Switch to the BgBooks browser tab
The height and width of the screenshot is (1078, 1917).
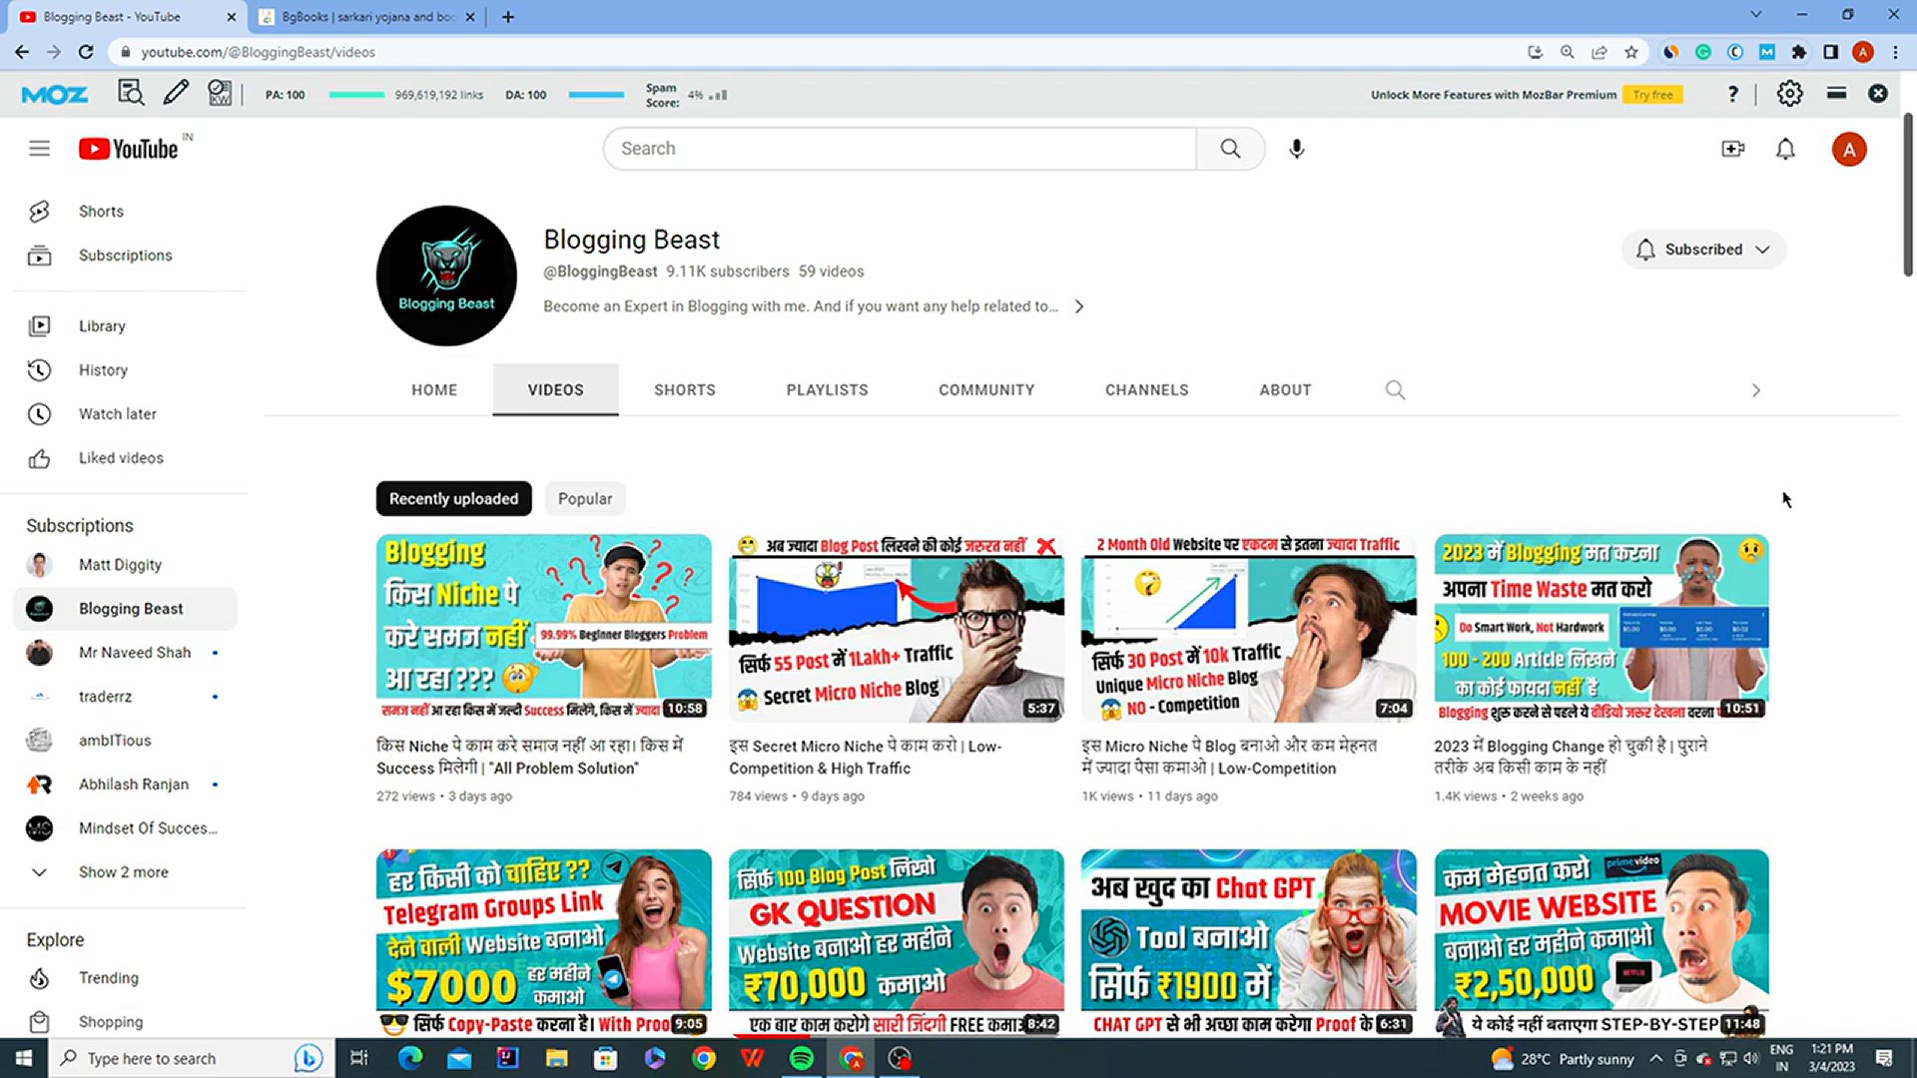coord(367,17)
